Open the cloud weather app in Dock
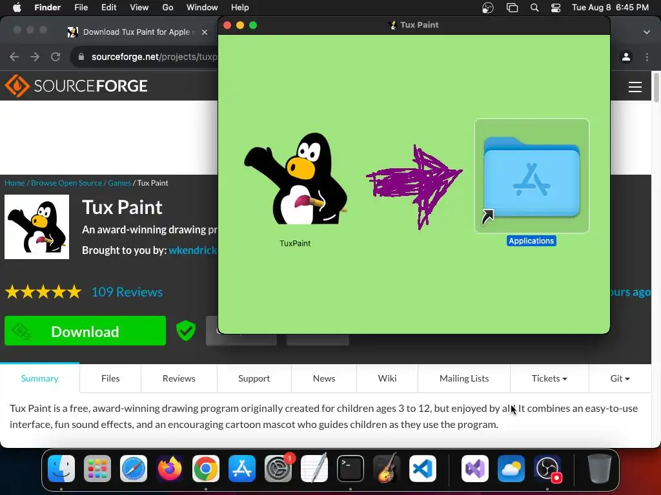661x495 pixels. click(511, 469)
